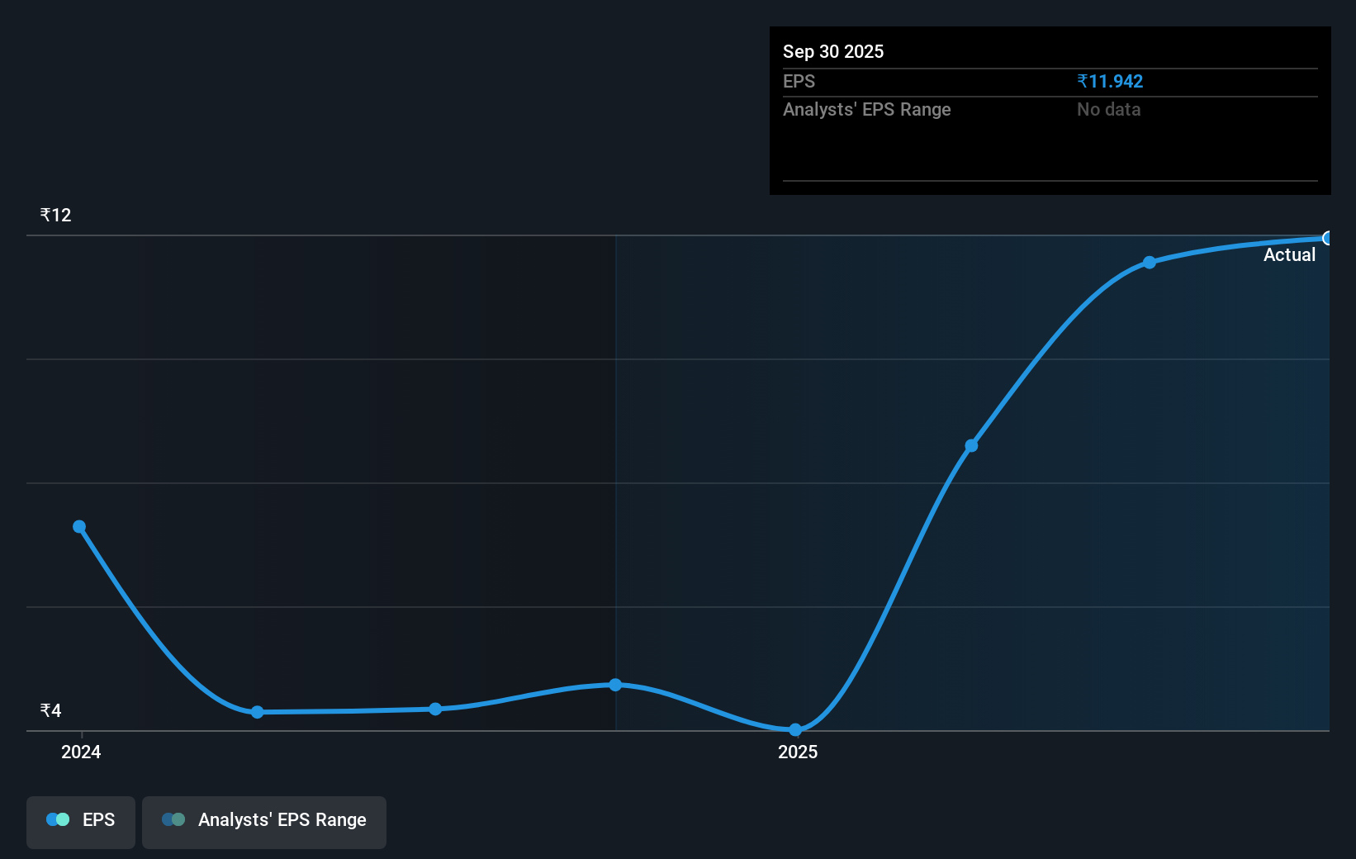
Task: Click the ₹4 y-axis label
Action: 50,711
